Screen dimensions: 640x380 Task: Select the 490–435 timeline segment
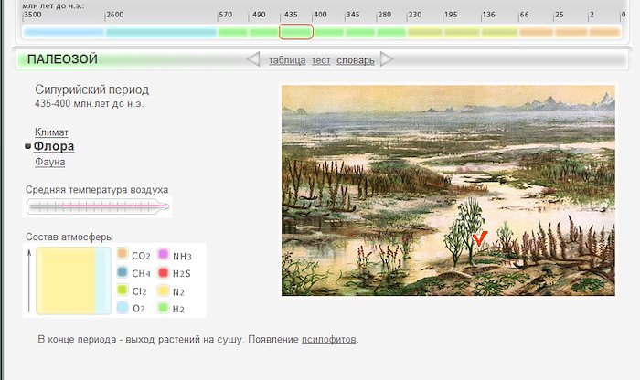click(x=264, y=32)
